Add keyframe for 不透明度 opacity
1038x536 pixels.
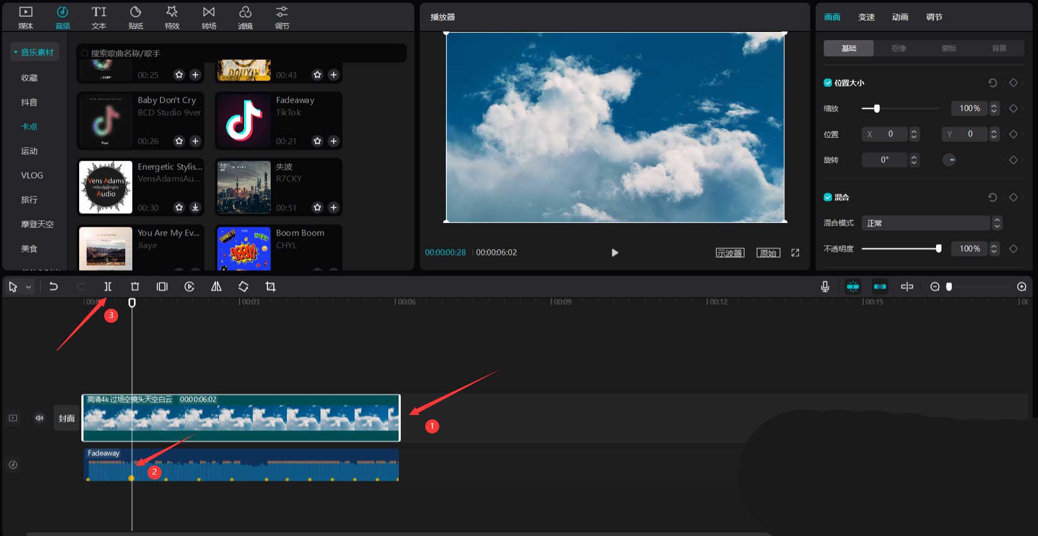[x=1013, y=248]
